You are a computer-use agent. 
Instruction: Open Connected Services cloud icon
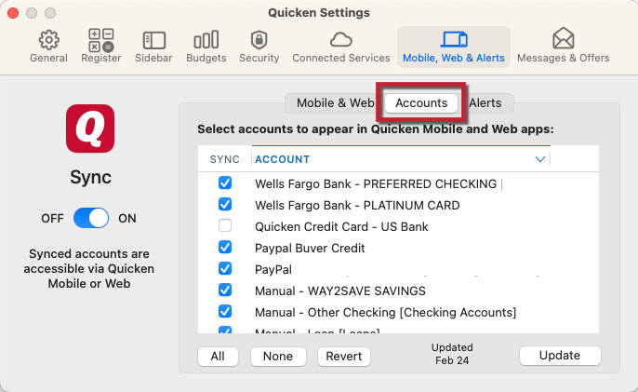pos(341,40)
